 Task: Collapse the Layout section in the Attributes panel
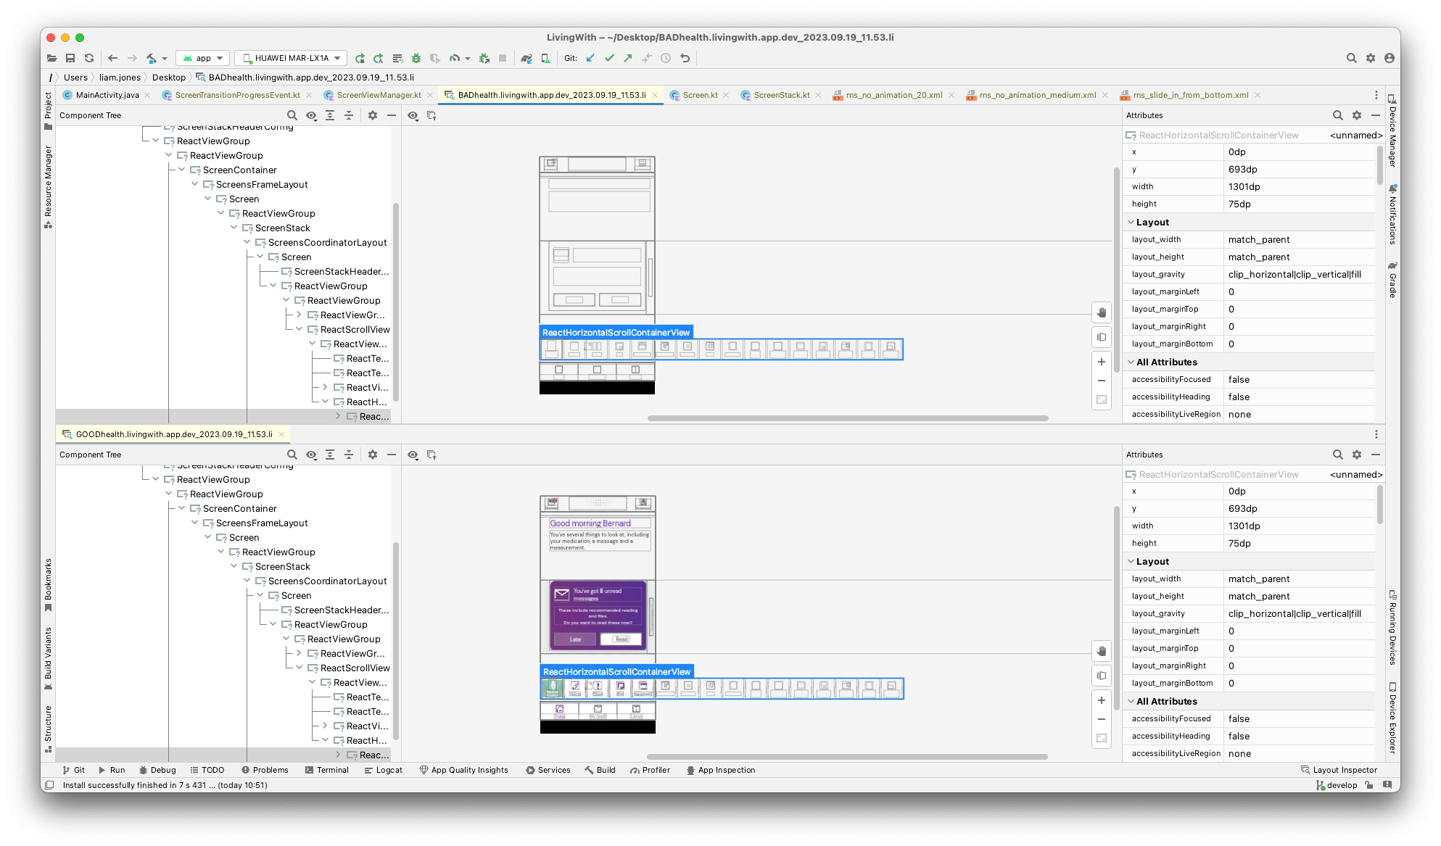point(1131,222)
